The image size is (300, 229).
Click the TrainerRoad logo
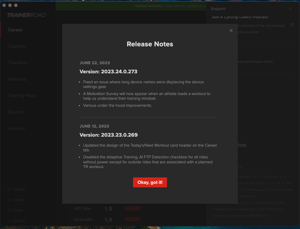click(x=26, y=15)
